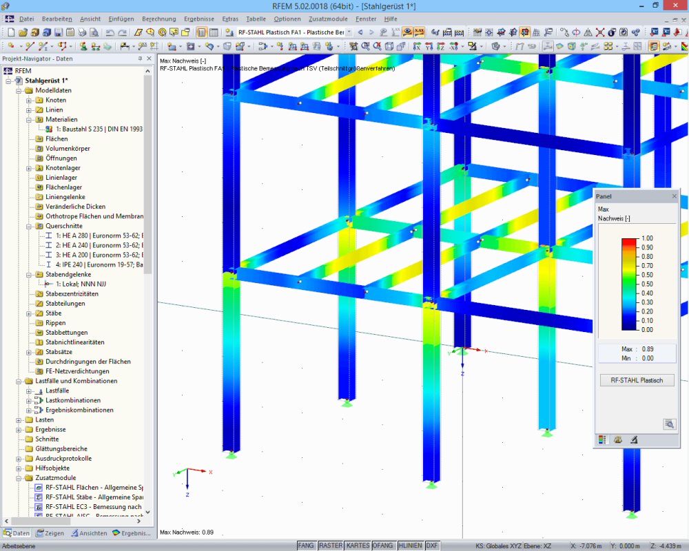
Task: Close the Projekt-Navigator panel
Action: coord(149,59)
